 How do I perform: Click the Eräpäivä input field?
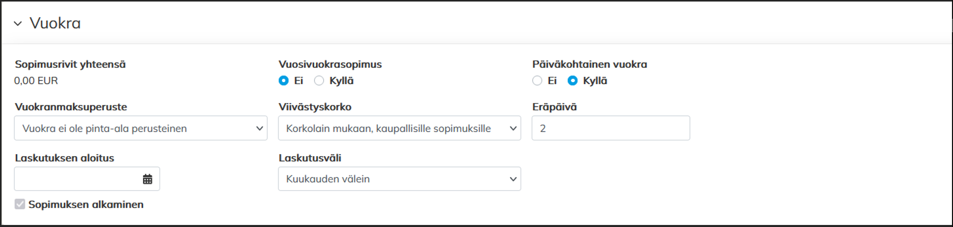[610, 129]
